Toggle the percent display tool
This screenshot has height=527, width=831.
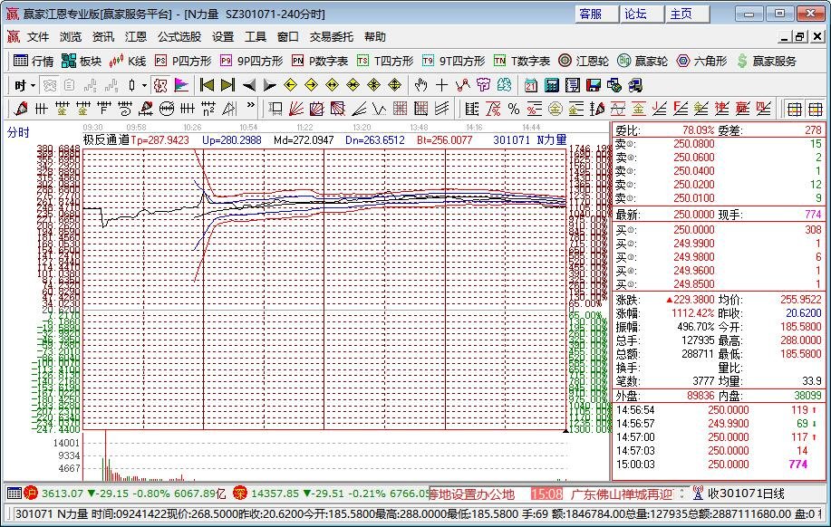click(x=512, y=108)
